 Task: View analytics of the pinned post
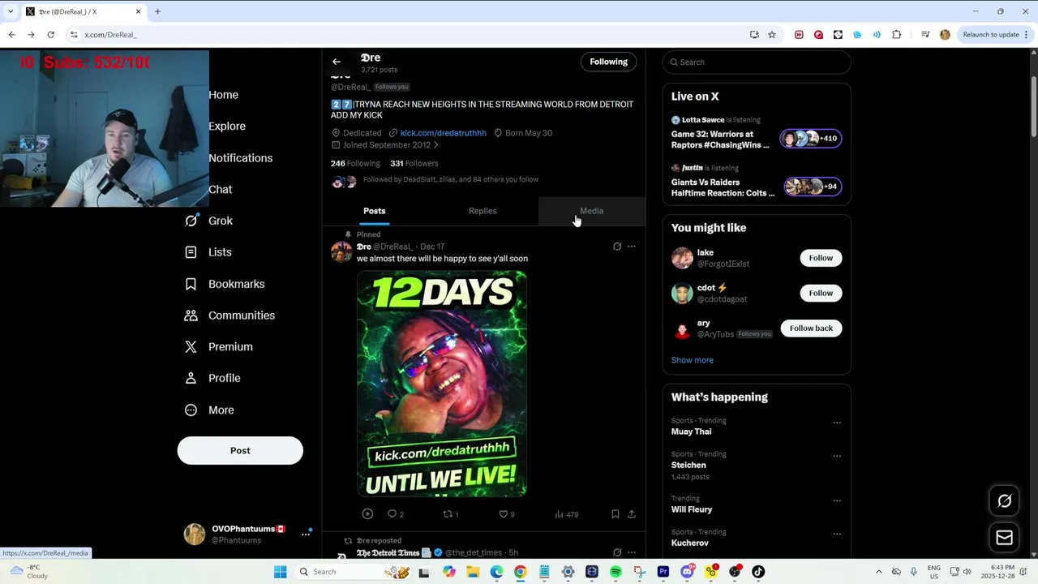point(566,514)
